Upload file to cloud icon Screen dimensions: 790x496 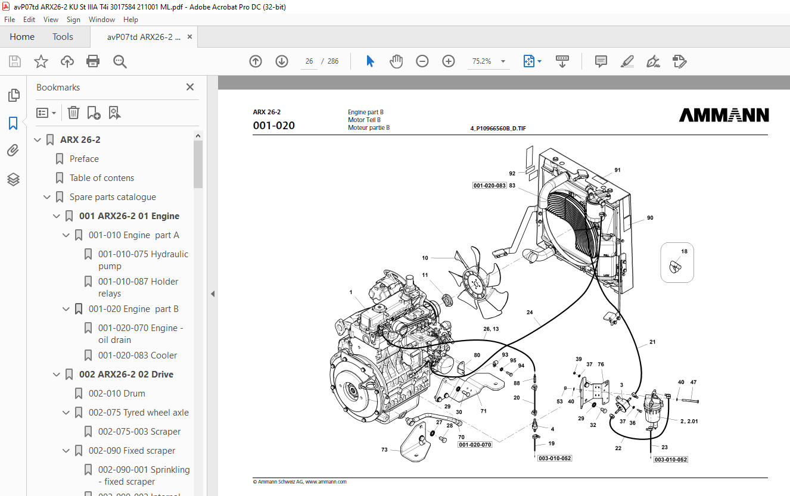pos(67,61)
